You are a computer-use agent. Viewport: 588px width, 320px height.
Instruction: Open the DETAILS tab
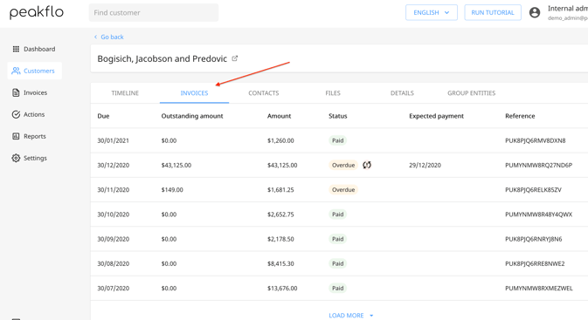point(402,92)
